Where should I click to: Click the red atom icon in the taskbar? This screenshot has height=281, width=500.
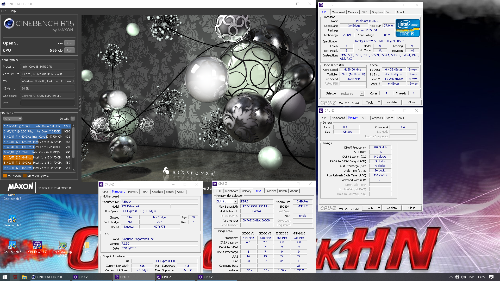point(15,277)
